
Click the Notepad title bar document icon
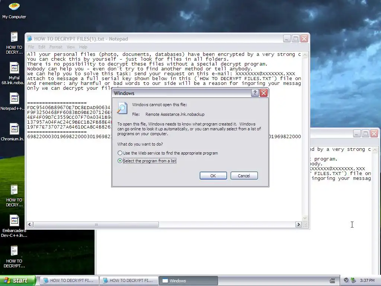click(29, 39)
